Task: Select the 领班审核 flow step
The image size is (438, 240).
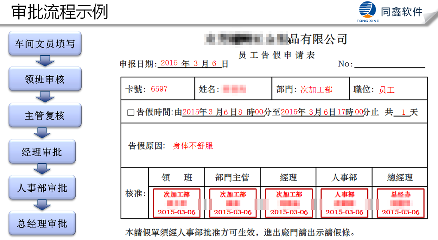Action: (x=45, y=79)
